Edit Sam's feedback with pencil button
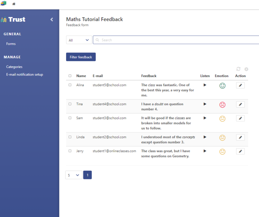Screen dimensions: 259x217 (x=240, y=118)
